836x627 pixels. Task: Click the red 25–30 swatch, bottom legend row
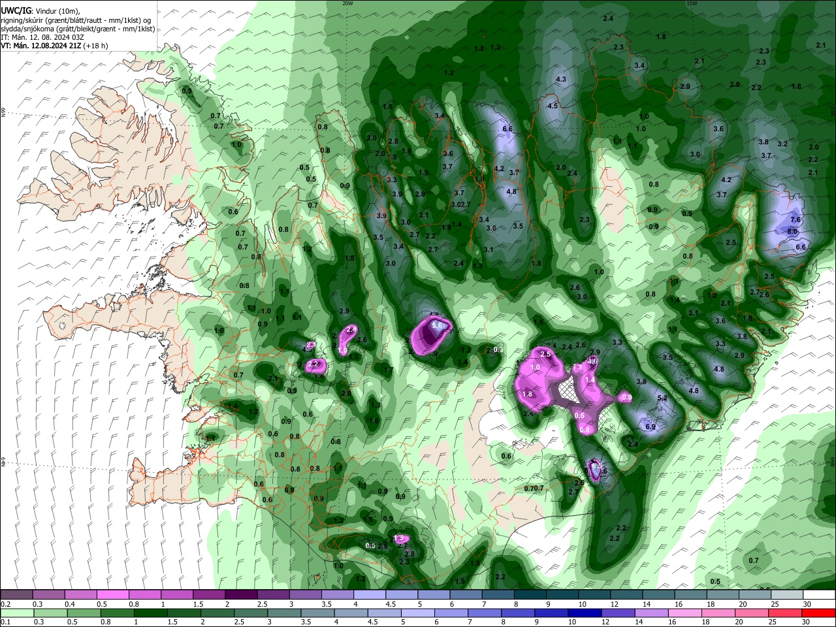tap(786, 613)
